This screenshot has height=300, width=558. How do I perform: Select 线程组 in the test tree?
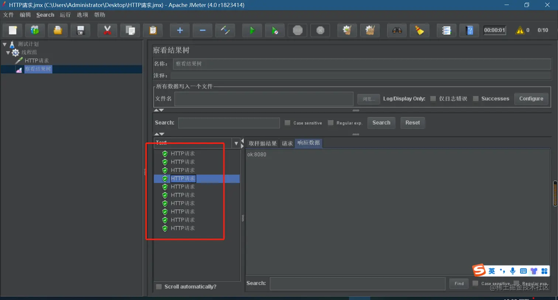click(29, 52)
